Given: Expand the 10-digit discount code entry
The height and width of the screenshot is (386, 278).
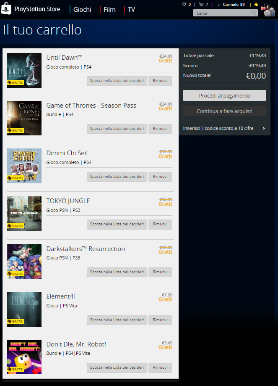Looking at the screenshot, I should pos(224,128).
